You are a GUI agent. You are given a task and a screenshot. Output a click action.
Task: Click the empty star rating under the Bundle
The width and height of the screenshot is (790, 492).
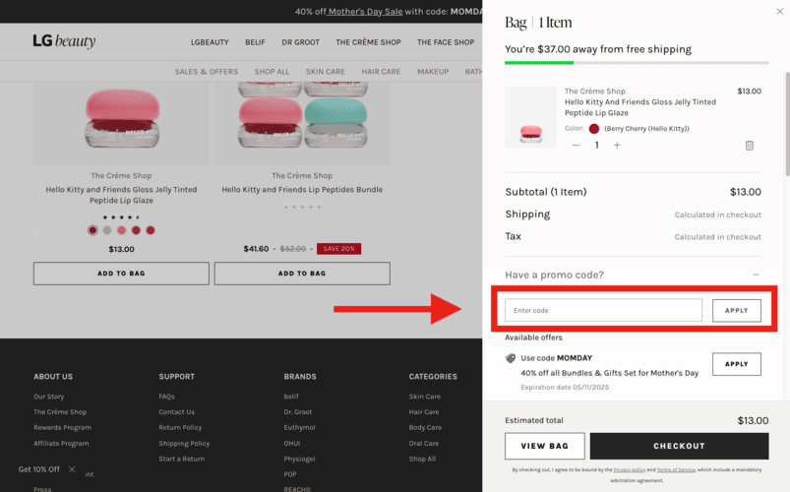(302, 207)
